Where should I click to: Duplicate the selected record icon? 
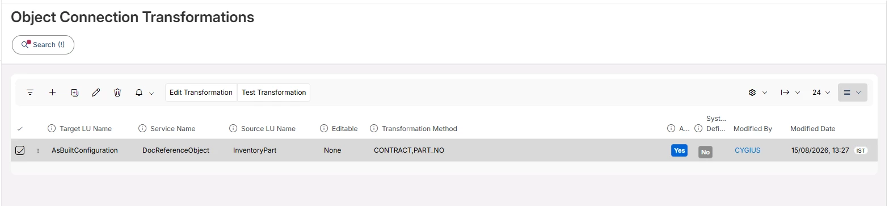tap(74, 93)
